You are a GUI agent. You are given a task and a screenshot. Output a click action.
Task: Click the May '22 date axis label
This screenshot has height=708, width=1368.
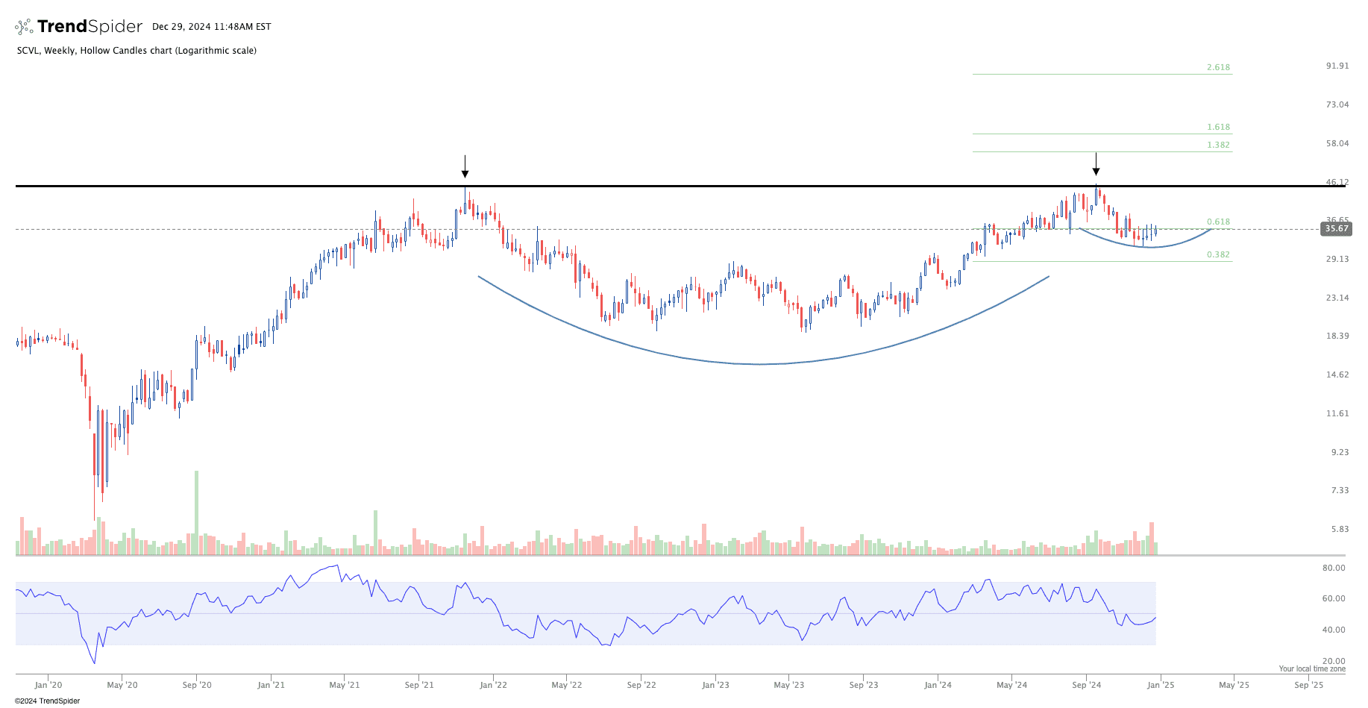click(567, 685)
